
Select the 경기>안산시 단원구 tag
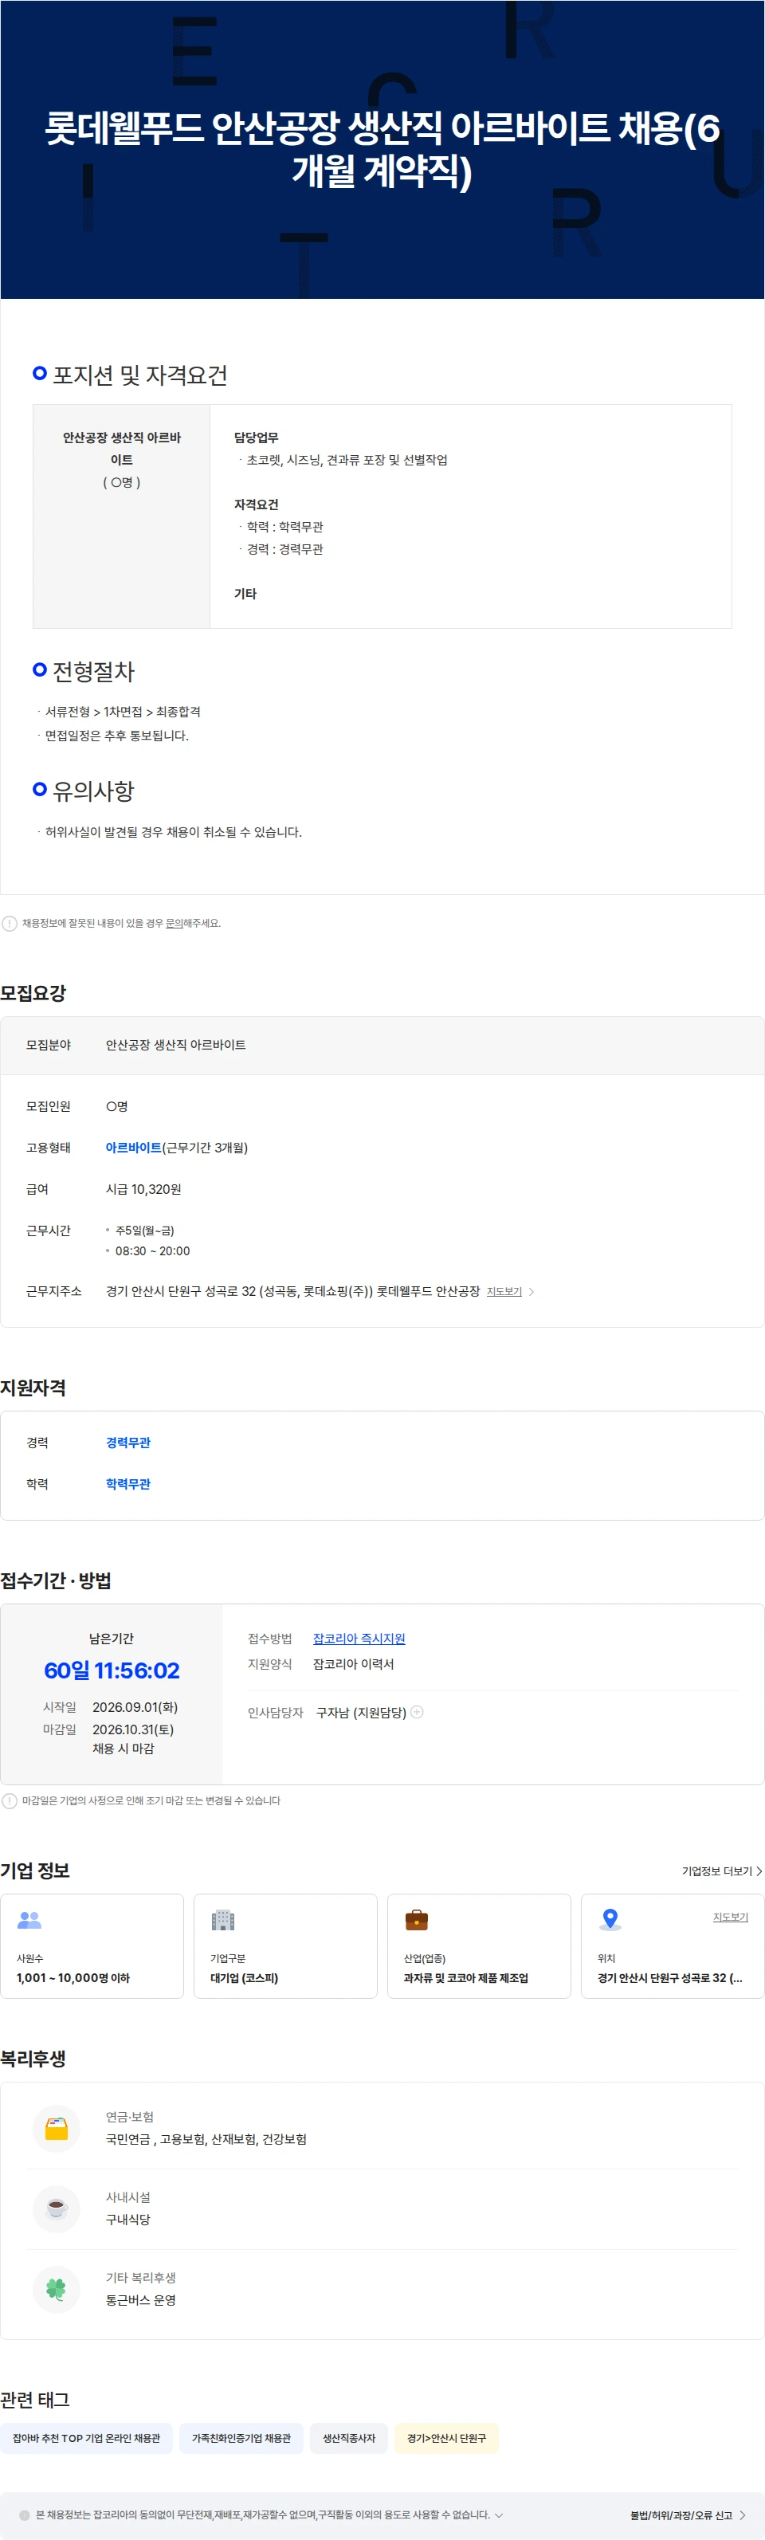coord(446,2437)
